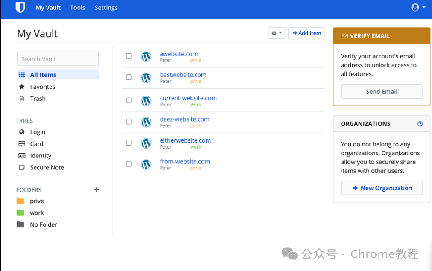Open the deez-website.com entry link

(x=184, y=119)
